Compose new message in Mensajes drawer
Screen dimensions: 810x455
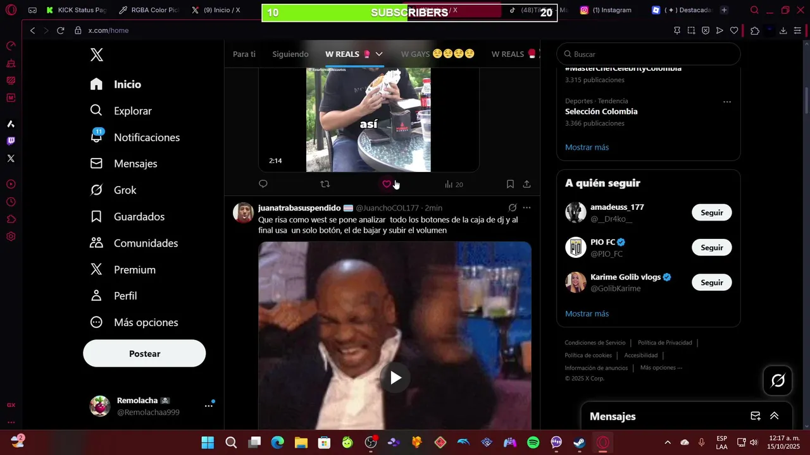click(756, 416)
